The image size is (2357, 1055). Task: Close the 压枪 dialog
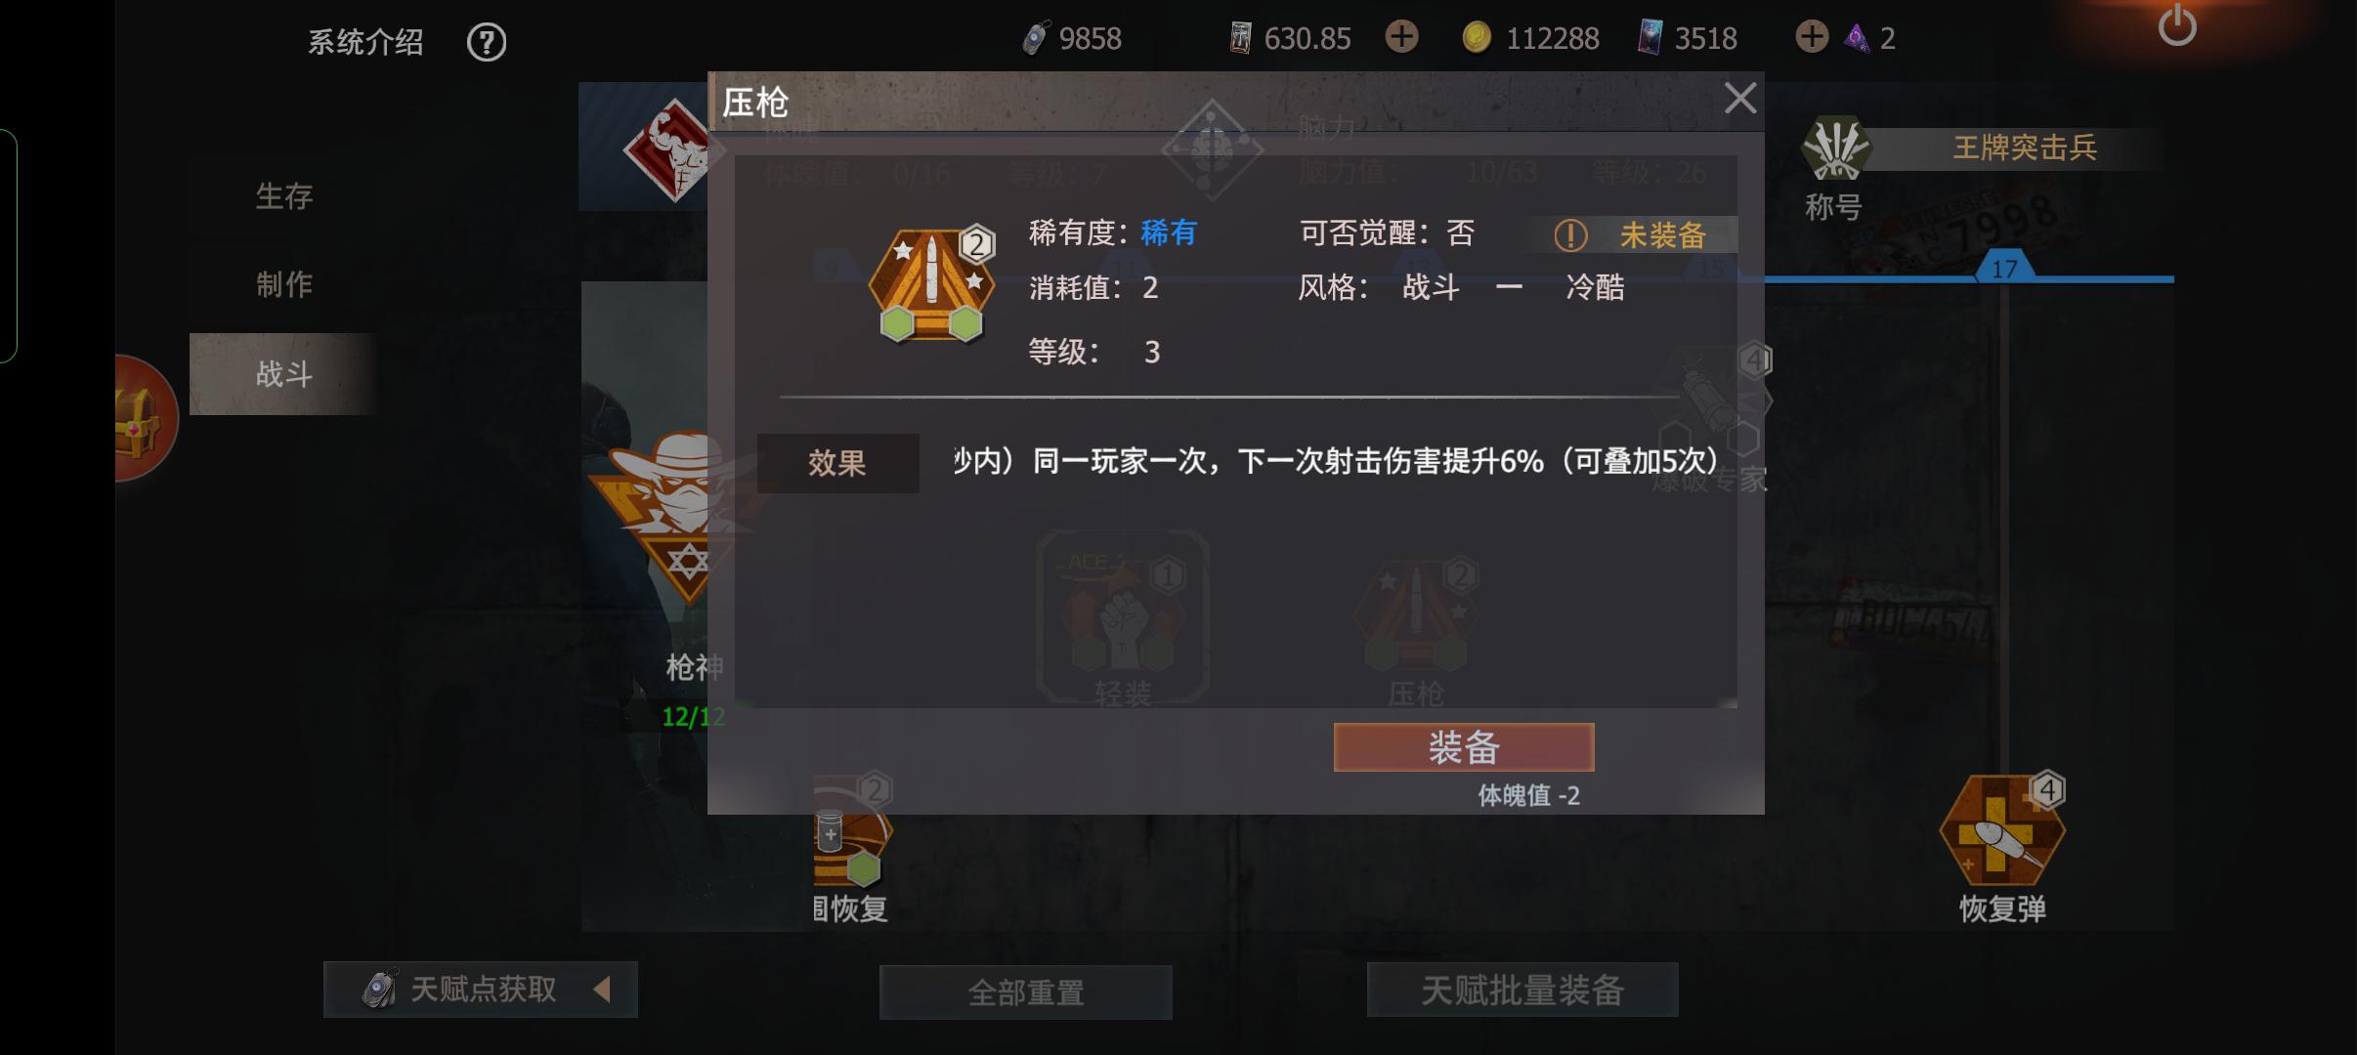pos(1740,98)
